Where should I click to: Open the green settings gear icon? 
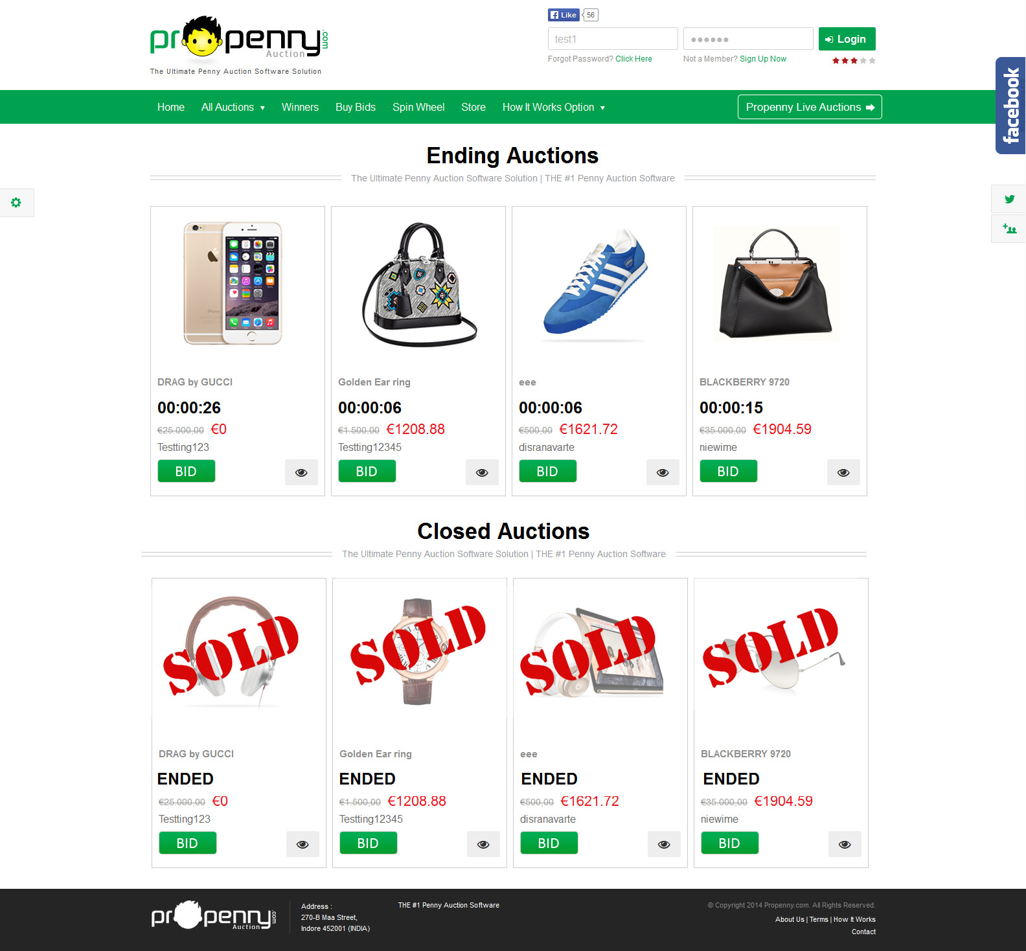click(16, 203)
